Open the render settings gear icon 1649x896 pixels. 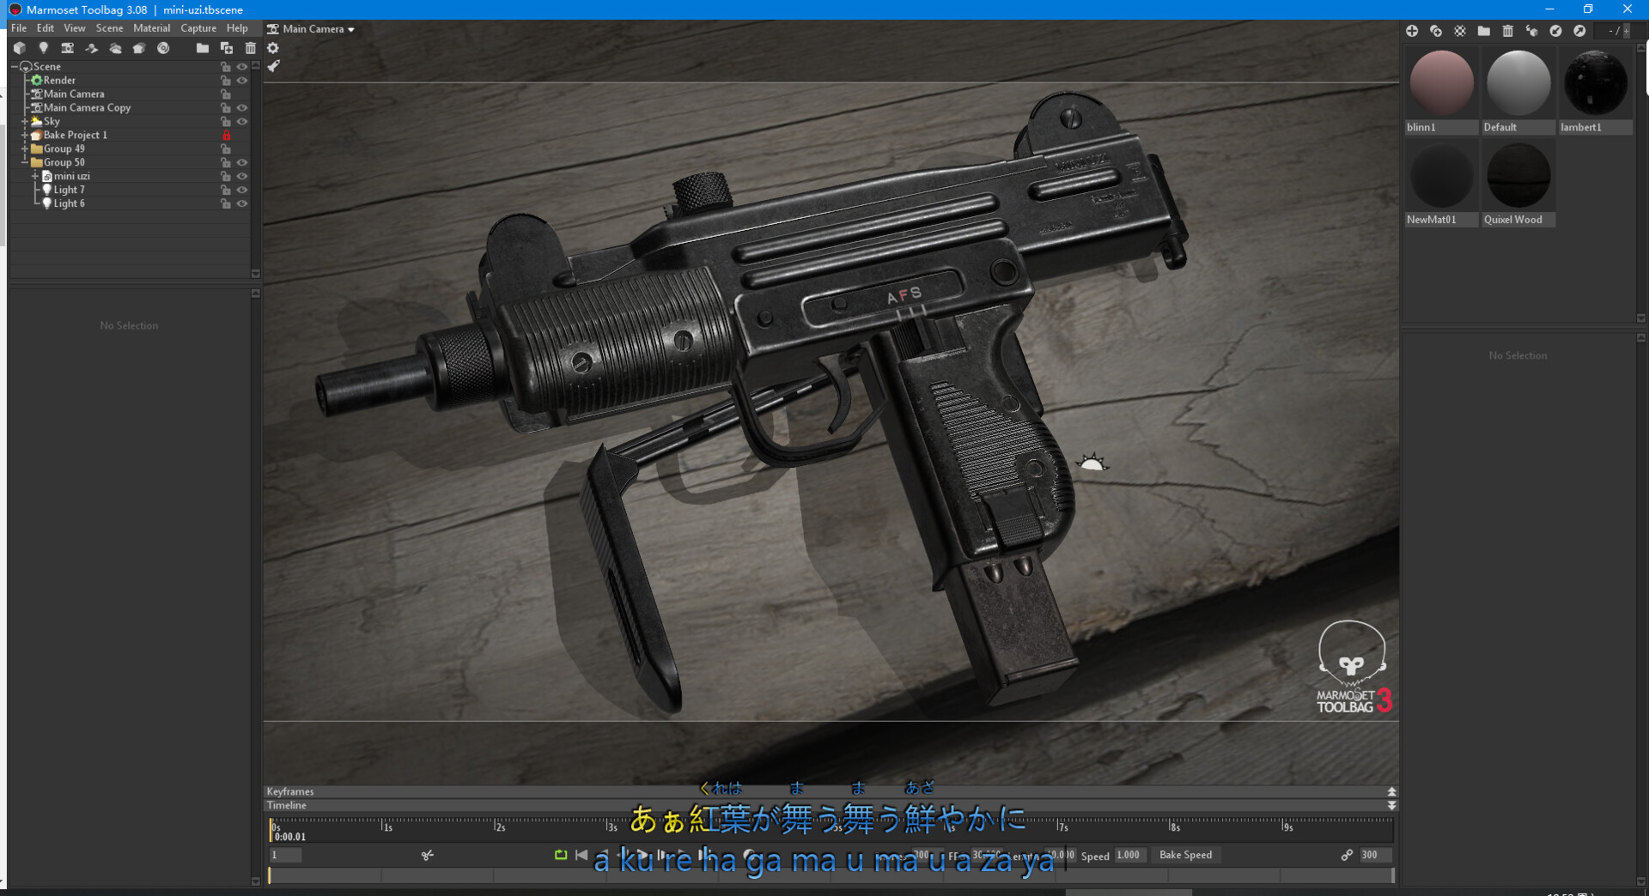coord(272,48)
